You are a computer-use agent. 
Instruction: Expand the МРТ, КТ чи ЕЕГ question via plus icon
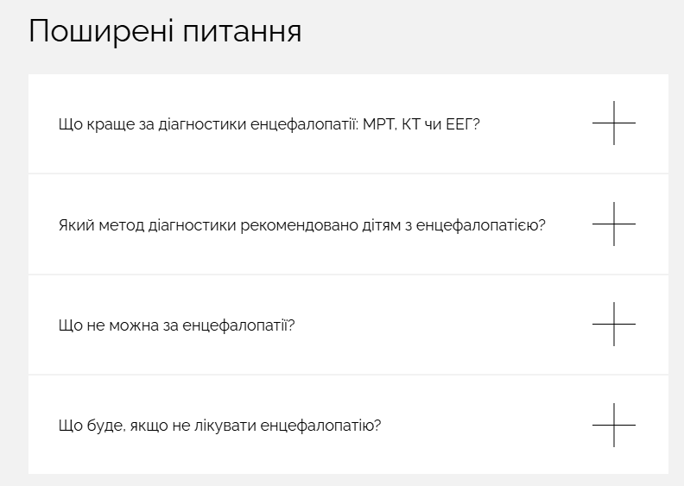tap(614, 123)
